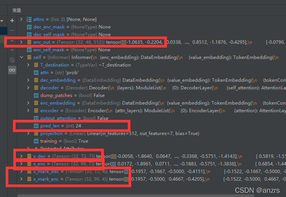286x197 pixels.
Task: Click the Protected Attributes row
Action: 152,148
